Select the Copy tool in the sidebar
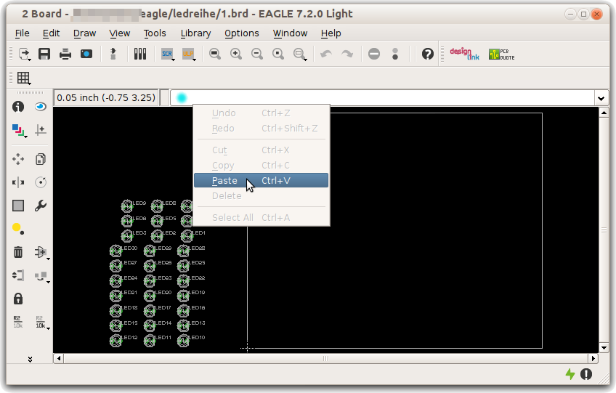The width and height of the screenshot is (616, 393). (41, 159)
